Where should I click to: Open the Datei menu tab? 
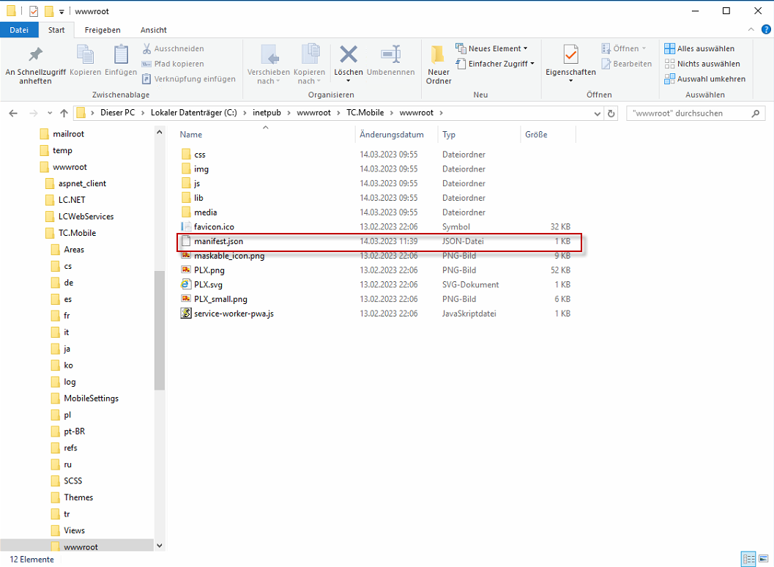pyautogui.click(x=19, y=30)
